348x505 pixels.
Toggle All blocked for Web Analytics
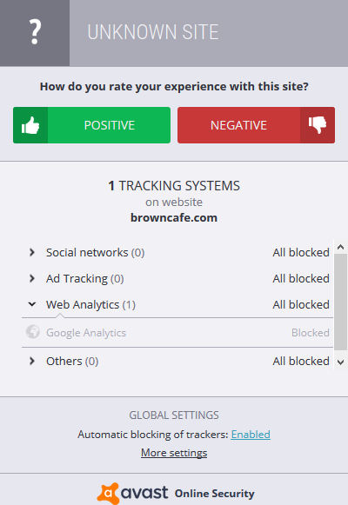click(301, 305)
